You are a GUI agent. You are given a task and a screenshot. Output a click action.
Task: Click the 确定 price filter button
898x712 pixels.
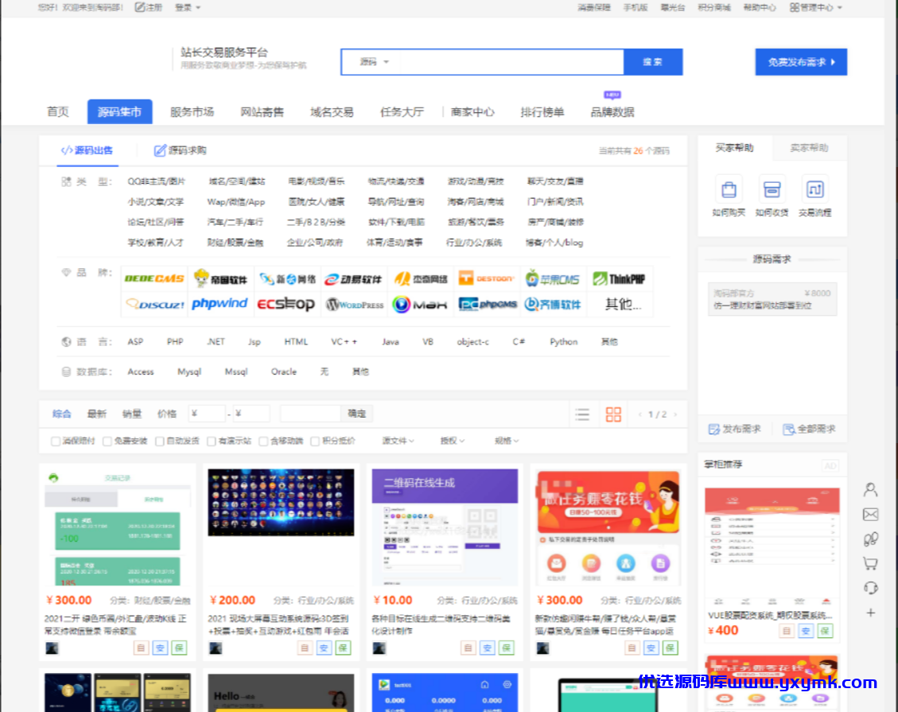pos(356,414)
